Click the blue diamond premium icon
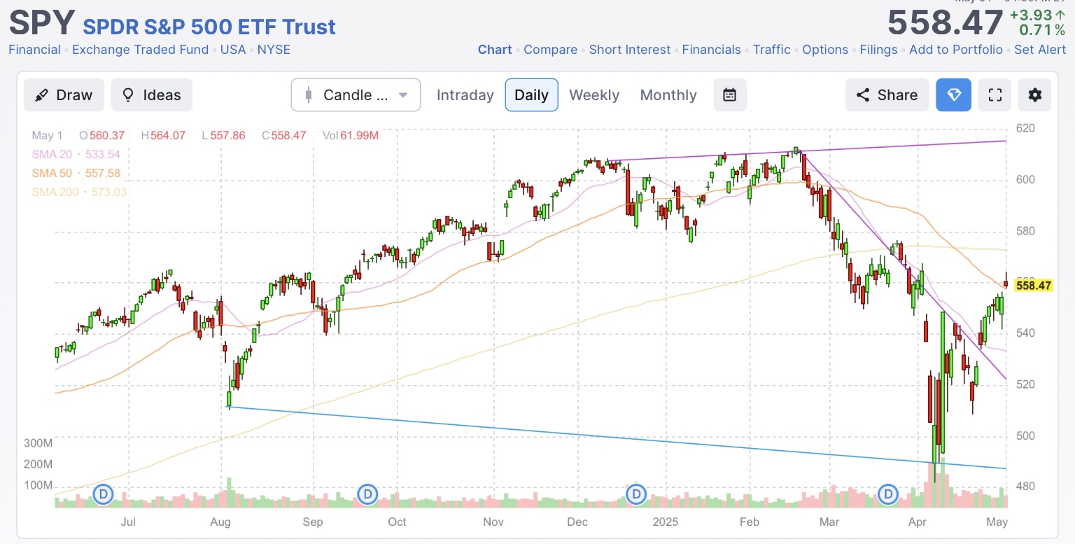 [953, 95]
